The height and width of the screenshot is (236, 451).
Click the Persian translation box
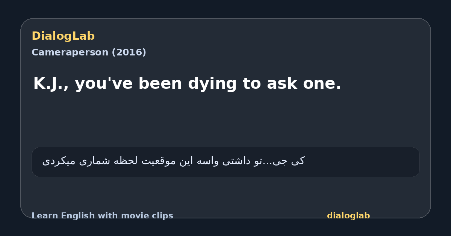[225, 162]
